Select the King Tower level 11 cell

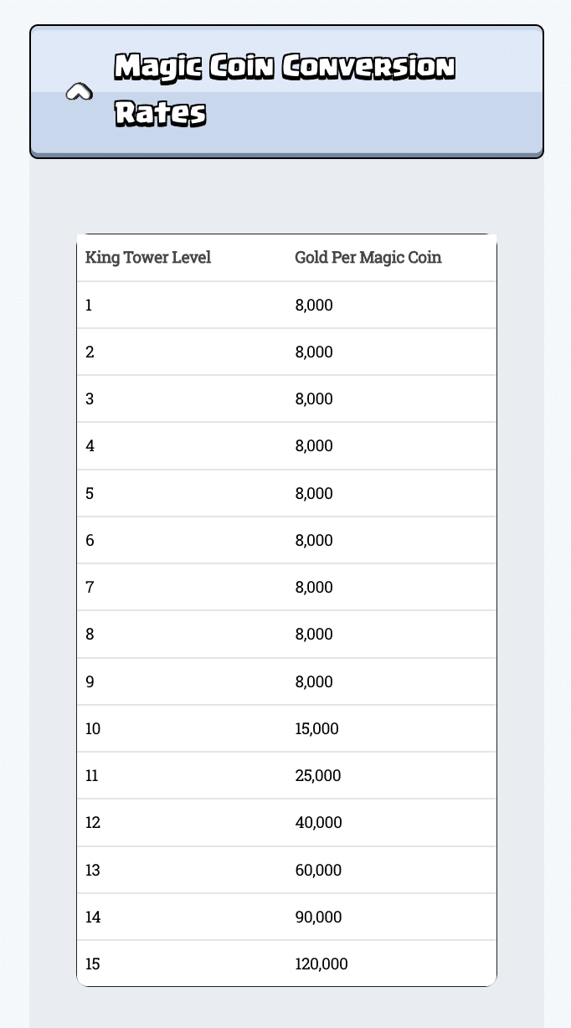92,775
